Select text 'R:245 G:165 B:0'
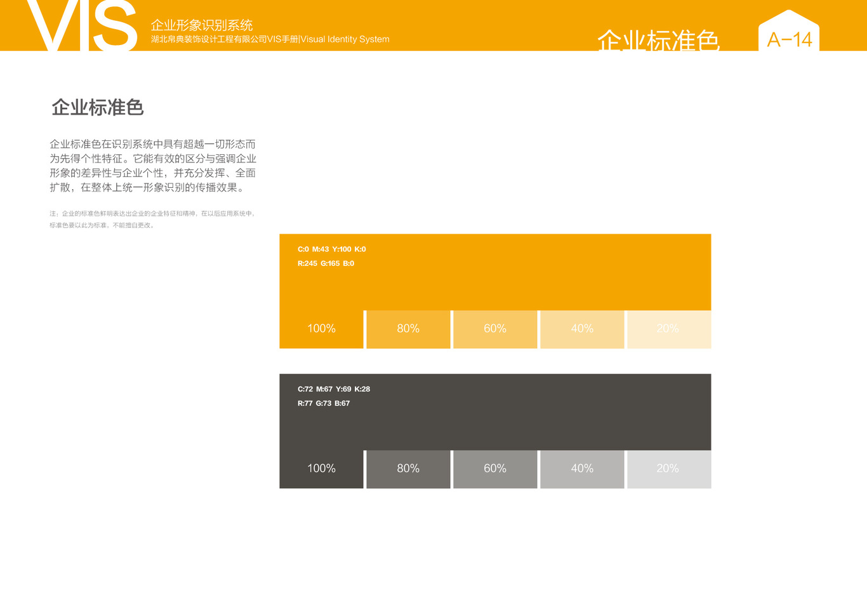This screenshot has height=613, width=867. [326, 263]
